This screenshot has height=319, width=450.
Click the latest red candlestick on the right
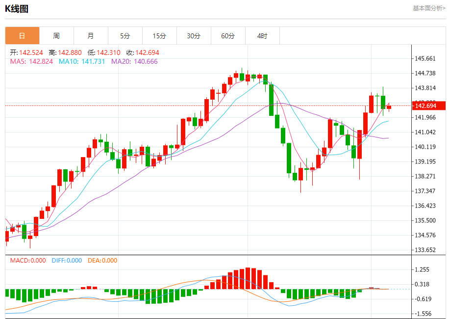coord(389,107)
